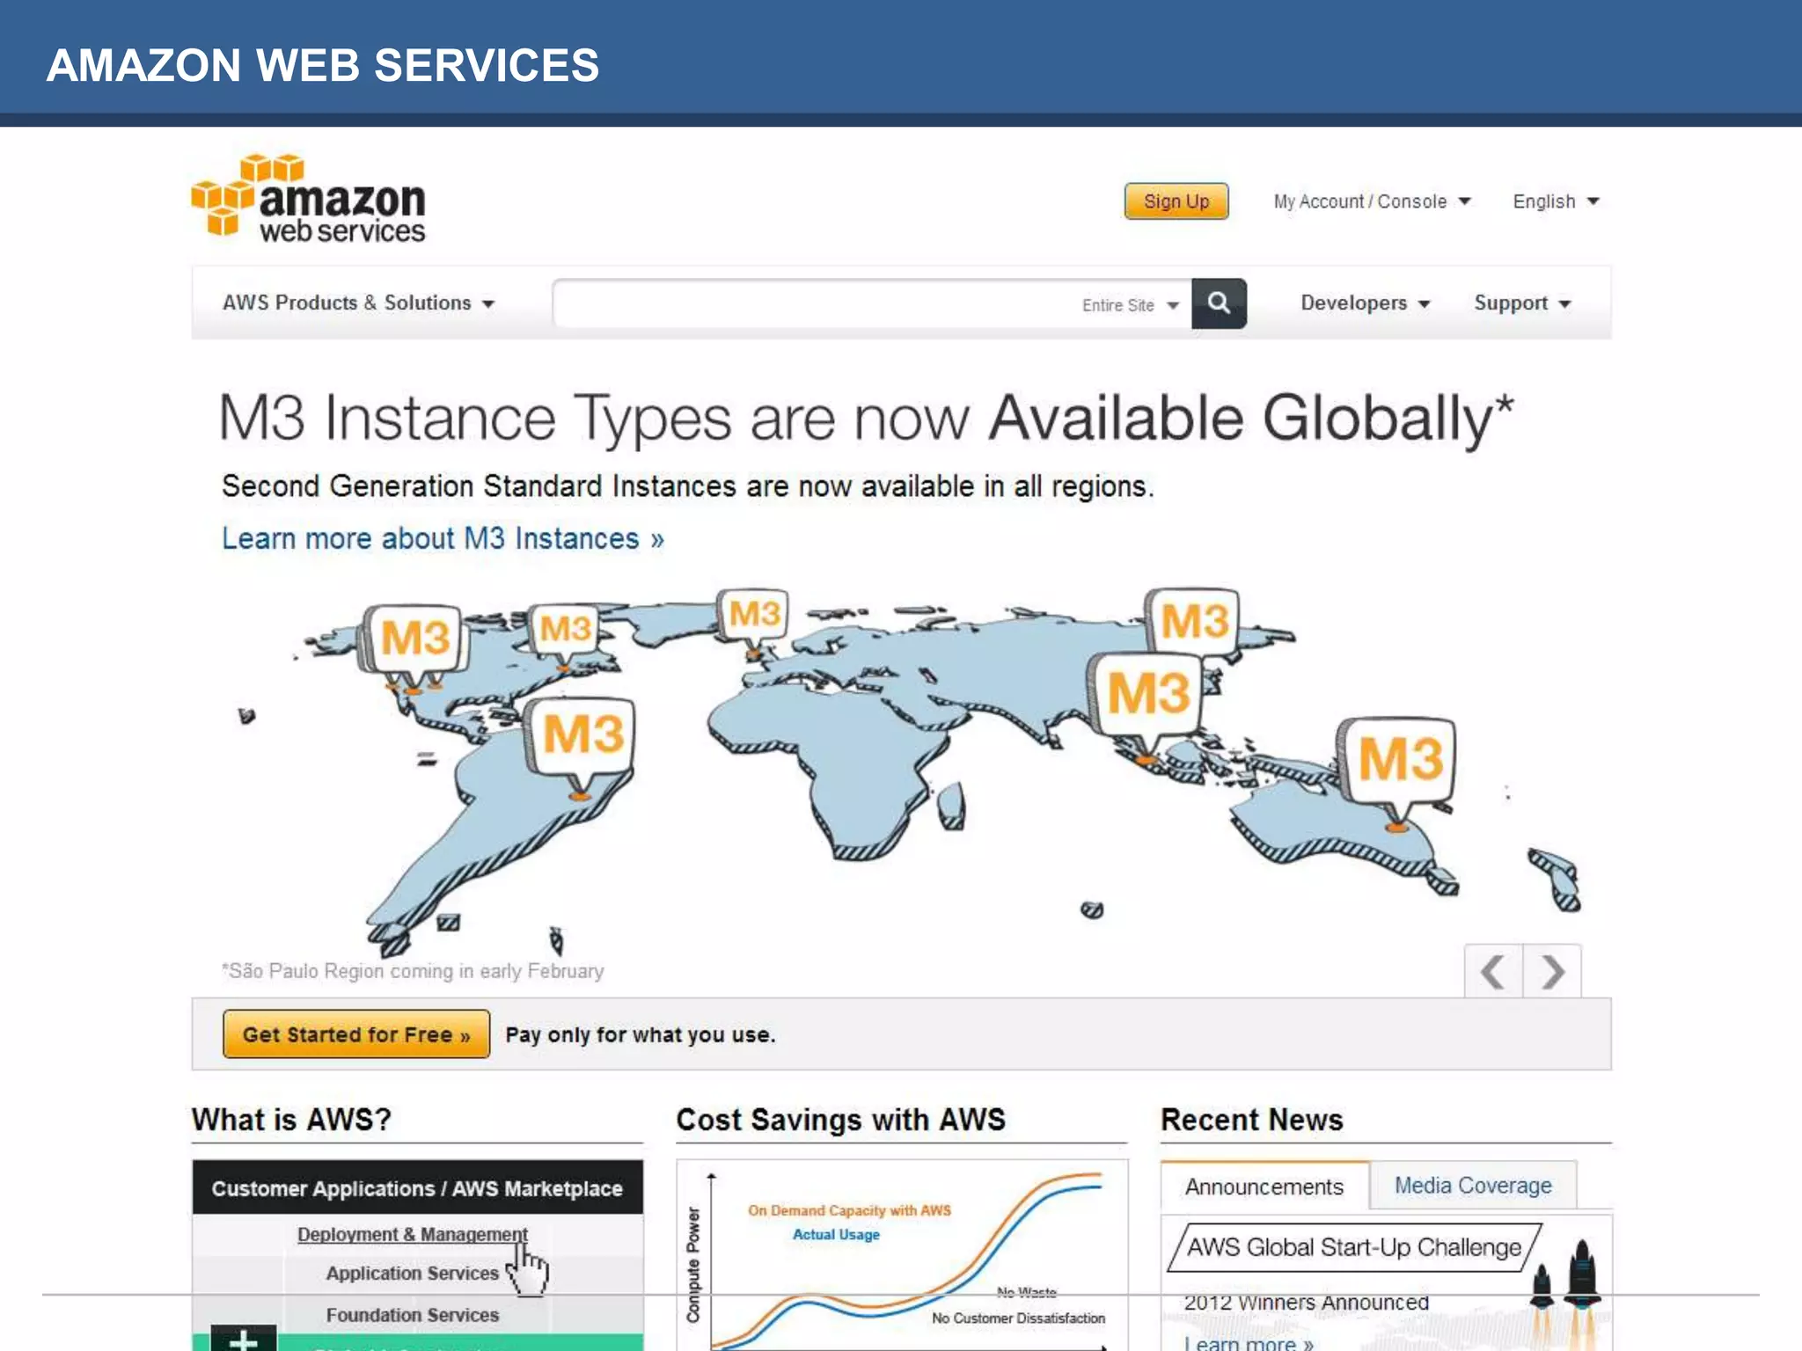This screenshot has width=1802, height=1351.
Task: Open the Developers dropdown menu
Action: click(1365, 303)
